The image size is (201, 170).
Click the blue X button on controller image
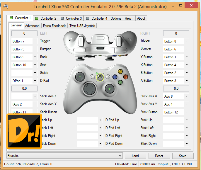115,77
